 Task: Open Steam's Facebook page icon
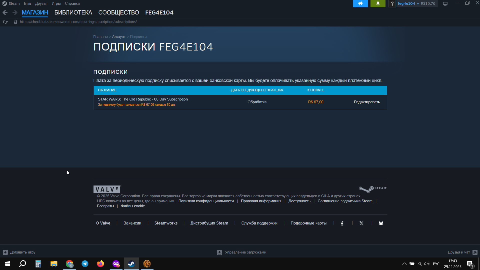[x=342, y=223]
